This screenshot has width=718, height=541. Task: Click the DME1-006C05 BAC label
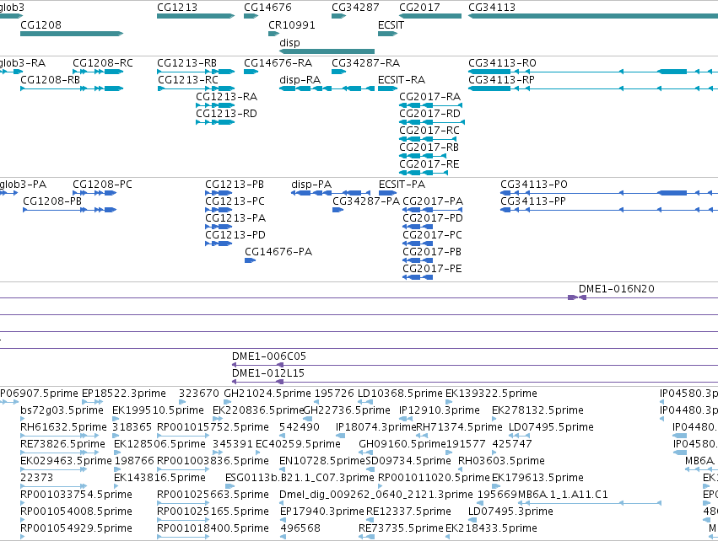(269, 356)
